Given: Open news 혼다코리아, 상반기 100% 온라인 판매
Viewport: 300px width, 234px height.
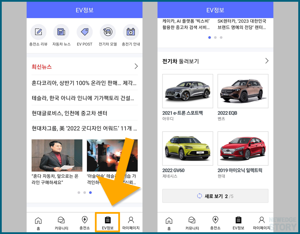Looking at the screenshot, I should [x=84, y=83].
